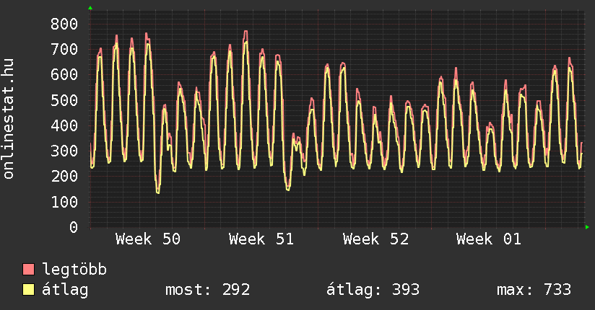Image resolution: width=595 pixels, height=310 pixels.
Task: Click the átlag: 393 statistic
Action: coord(373,290)
